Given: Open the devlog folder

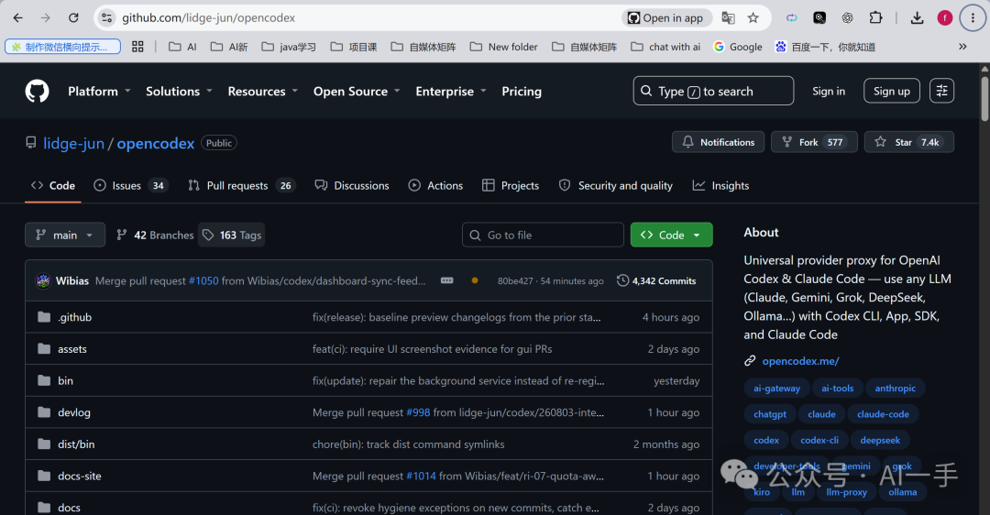Looking at the screenshot, I should [74, 412].
